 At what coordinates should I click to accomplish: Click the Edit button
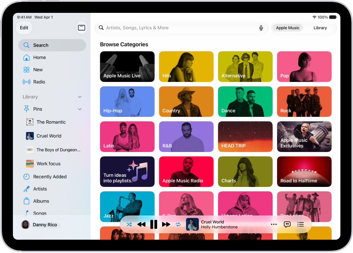pos(24,28)
